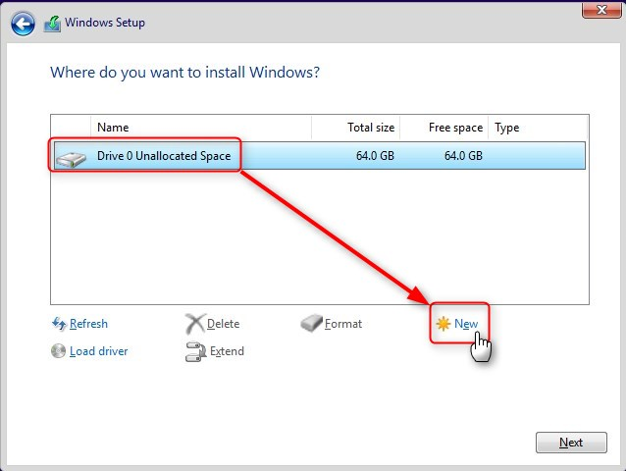Click the 64.0 GB total size cell
Image resolution: width=626 pixels, height=471 pixels.
tap(375, 156)
